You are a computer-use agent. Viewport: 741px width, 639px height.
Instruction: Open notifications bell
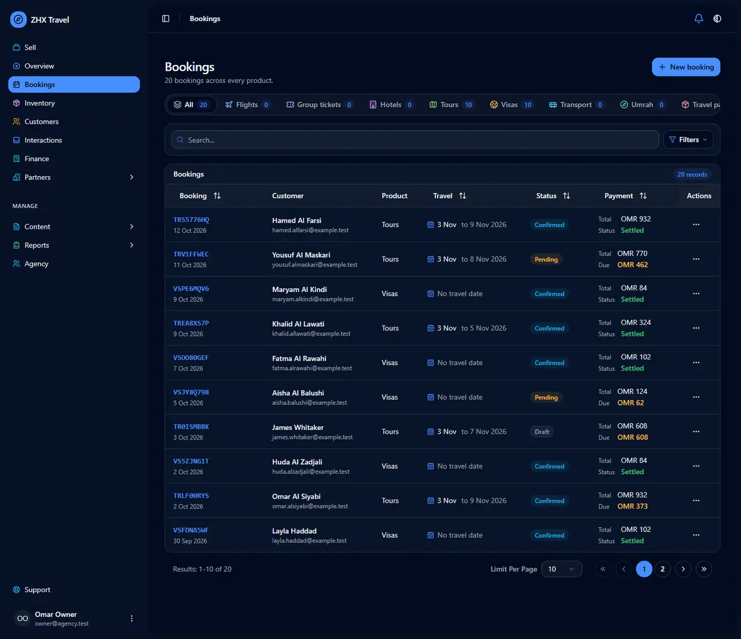(699, 19)
